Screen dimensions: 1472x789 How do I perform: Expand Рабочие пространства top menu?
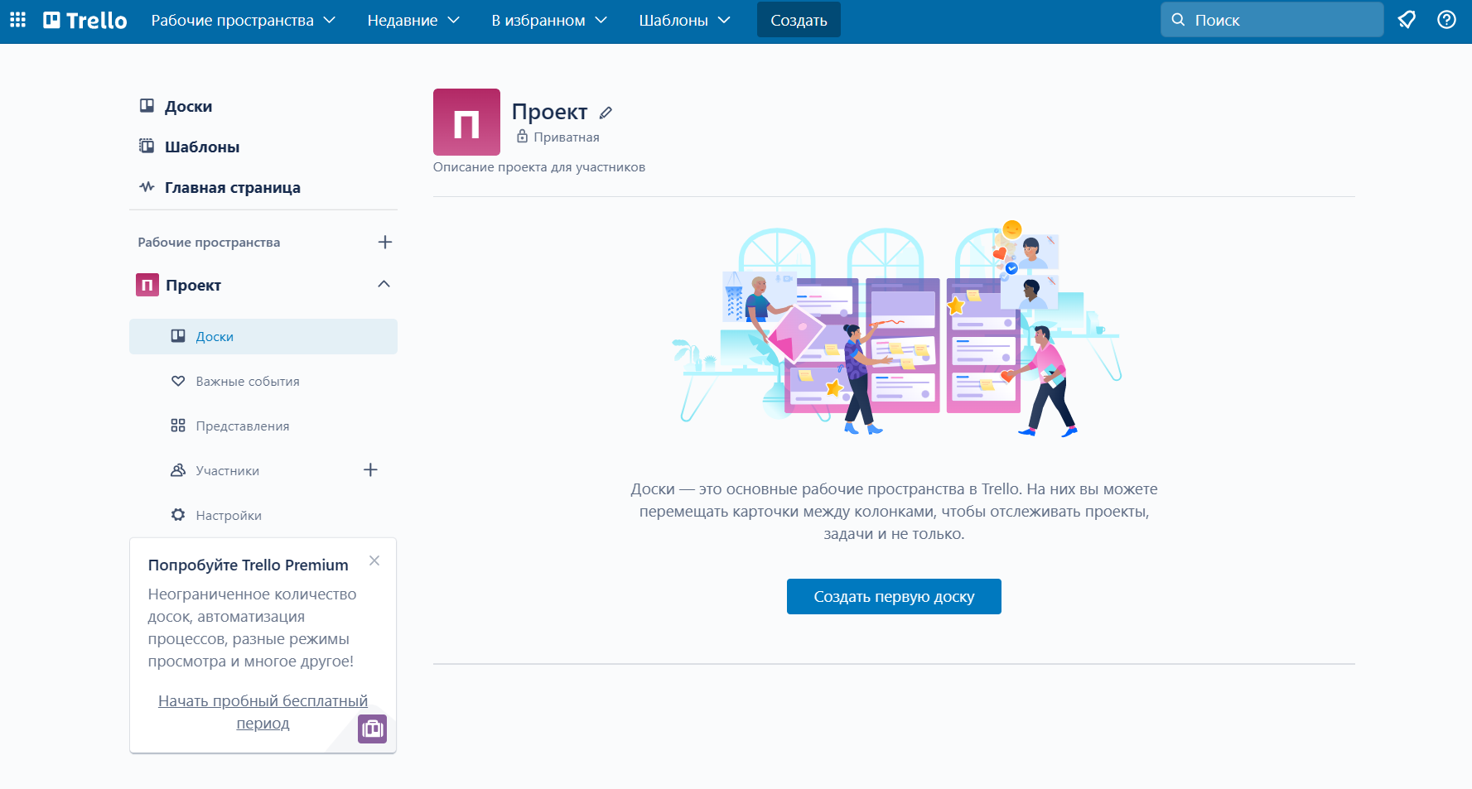243,20
